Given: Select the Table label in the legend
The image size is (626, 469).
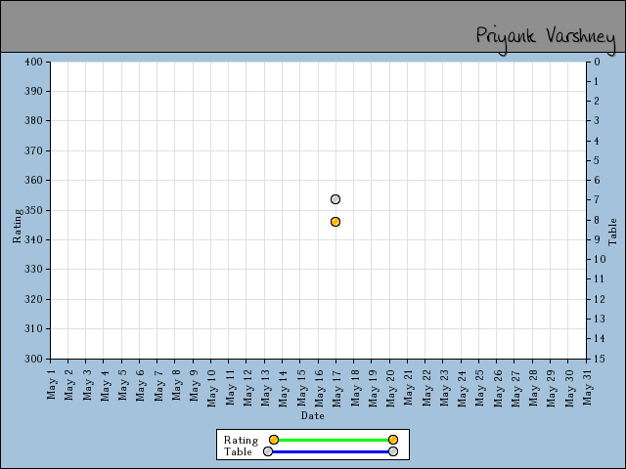Looking at the screenshot, I should pyautogui.click(x=238, y=451).
